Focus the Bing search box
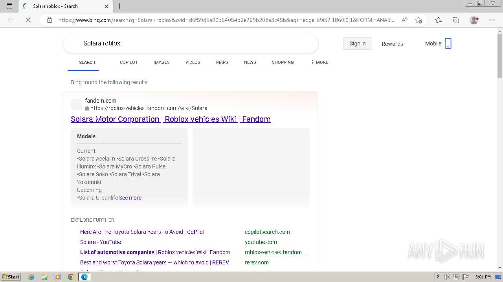 point(191,43)
